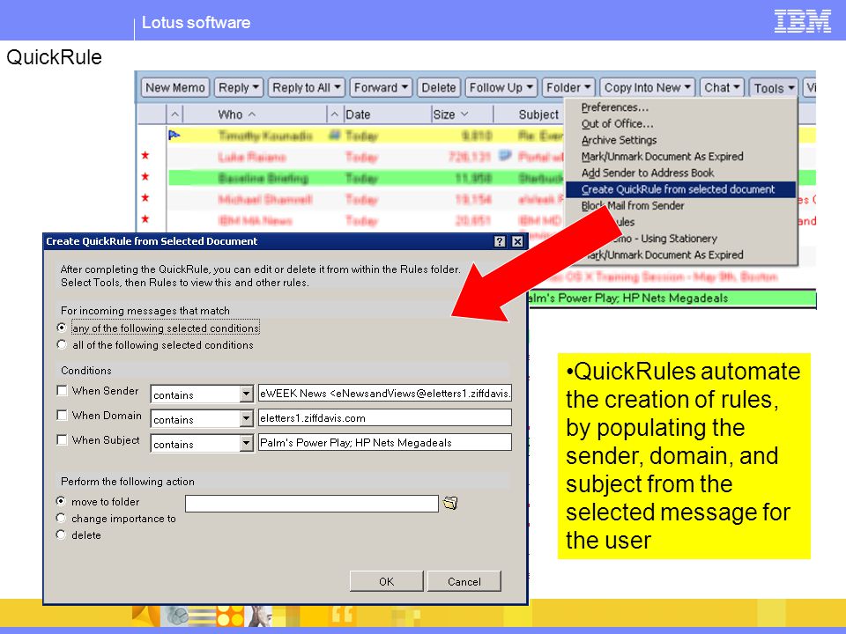This screenshot has height=634, width=846.
Task: Choose the move to folder action
Action: (x=61, y=501)
